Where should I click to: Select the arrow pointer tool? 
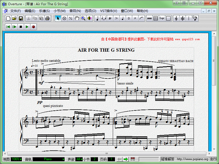[58, 18]
